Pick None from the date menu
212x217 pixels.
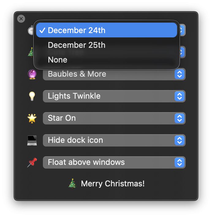[58, 60]
